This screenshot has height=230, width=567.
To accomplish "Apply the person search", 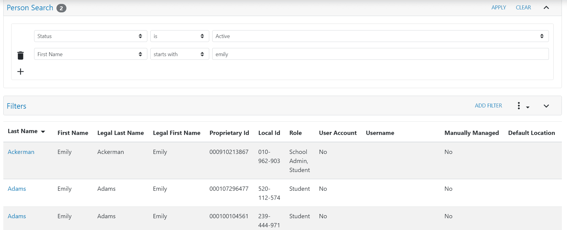I will pos(498,8).
